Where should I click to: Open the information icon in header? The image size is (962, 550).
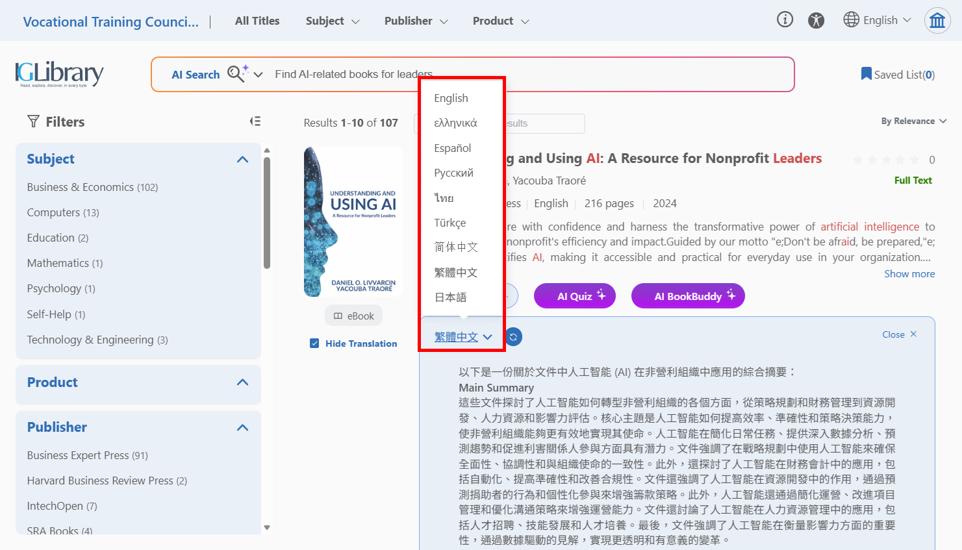pos(785,20)
